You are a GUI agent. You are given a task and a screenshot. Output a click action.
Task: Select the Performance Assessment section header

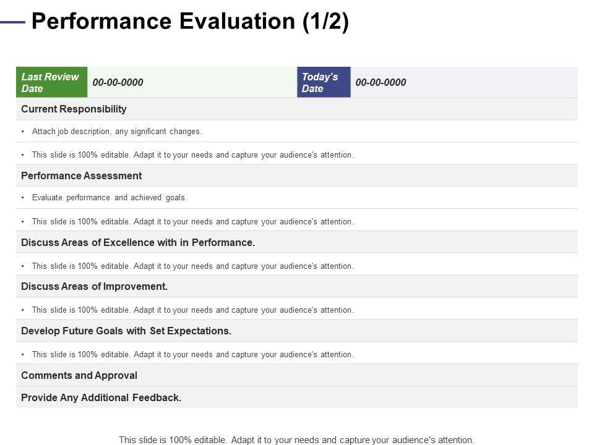coord(81,176)
